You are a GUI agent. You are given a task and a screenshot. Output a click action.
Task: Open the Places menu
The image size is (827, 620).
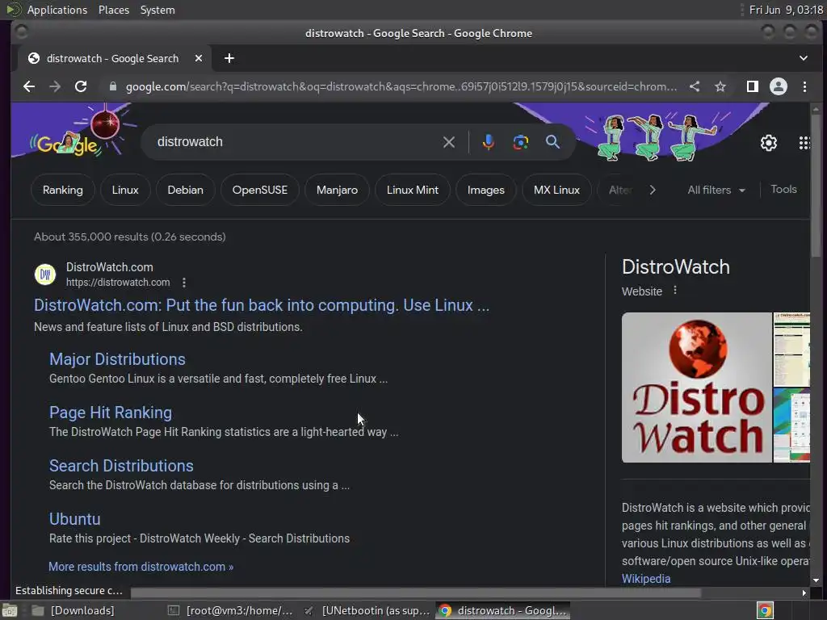click(x=113, y=10)
